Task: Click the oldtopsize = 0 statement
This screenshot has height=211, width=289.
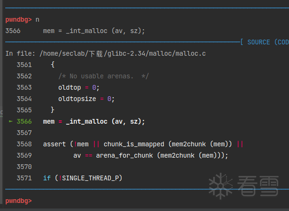Action: 87,99
